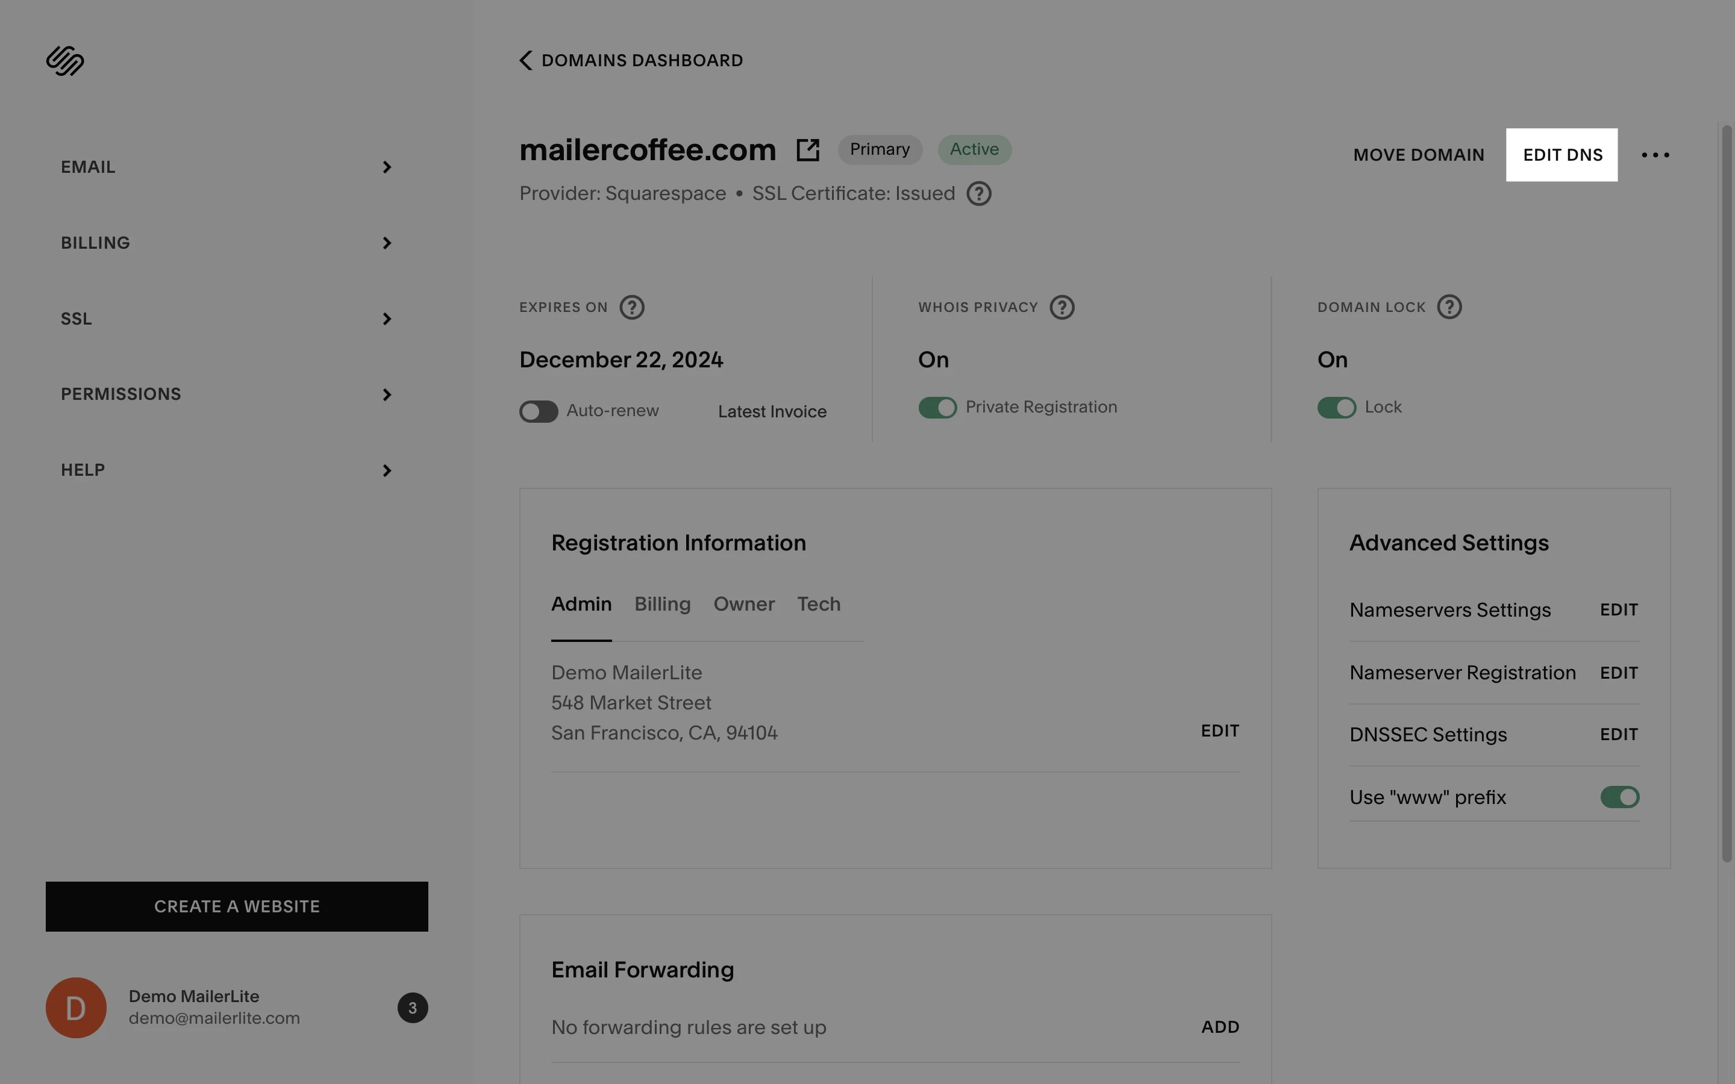Click the Squarespace logo icon
Viewport: 1735px width, 1084px height.
pyautogui.click(x=64, y=61)
